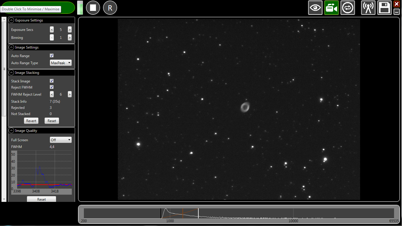402x226 pixels.
Task: Collapse the Image Quality section
Action: 11,131
